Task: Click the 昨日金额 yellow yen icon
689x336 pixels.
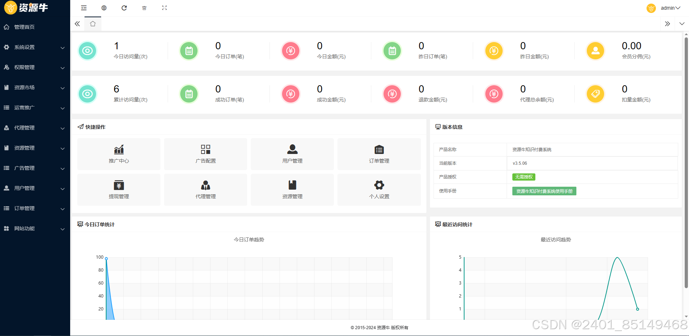Action: [494, 51]
